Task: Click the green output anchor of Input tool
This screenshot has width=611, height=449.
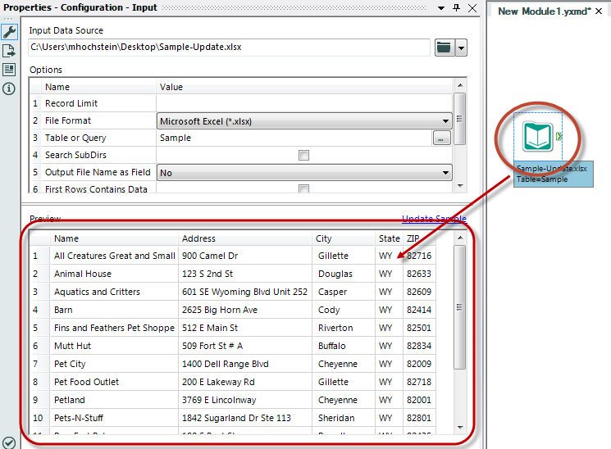Action: click(559, 136)
